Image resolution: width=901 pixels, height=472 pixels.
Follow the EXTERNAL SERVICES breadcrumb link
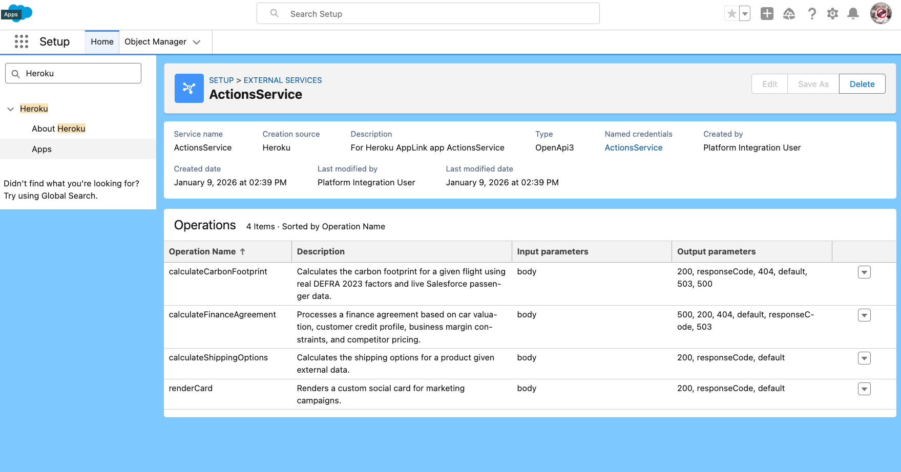(x=283, y=80)
